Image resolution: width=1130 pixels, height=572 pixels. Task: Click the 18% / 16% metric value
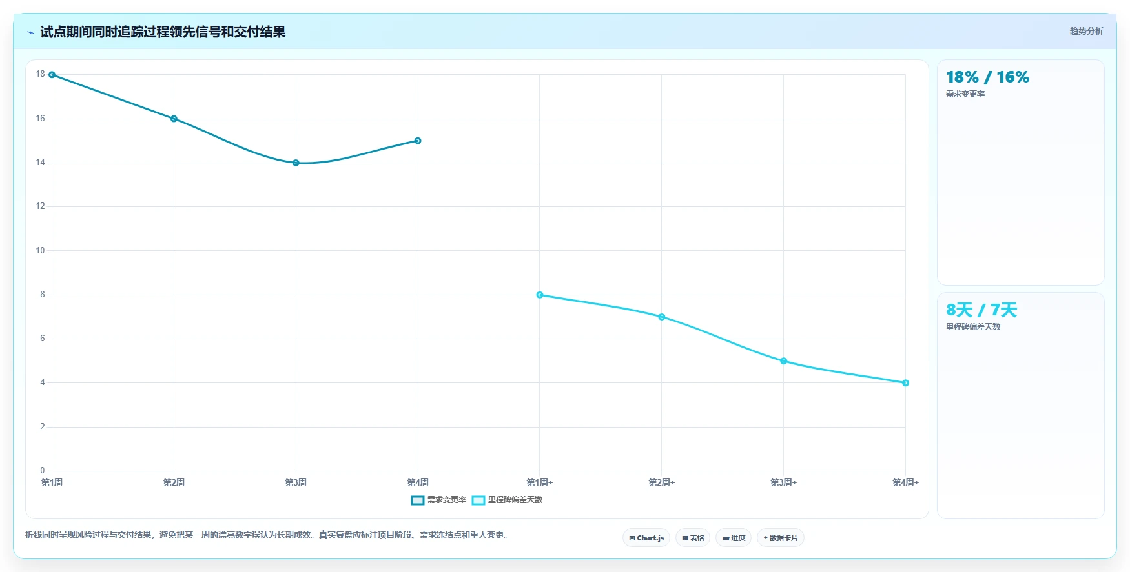pos(987,77)
